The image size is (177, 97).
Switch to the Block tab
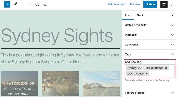(140, 15)
